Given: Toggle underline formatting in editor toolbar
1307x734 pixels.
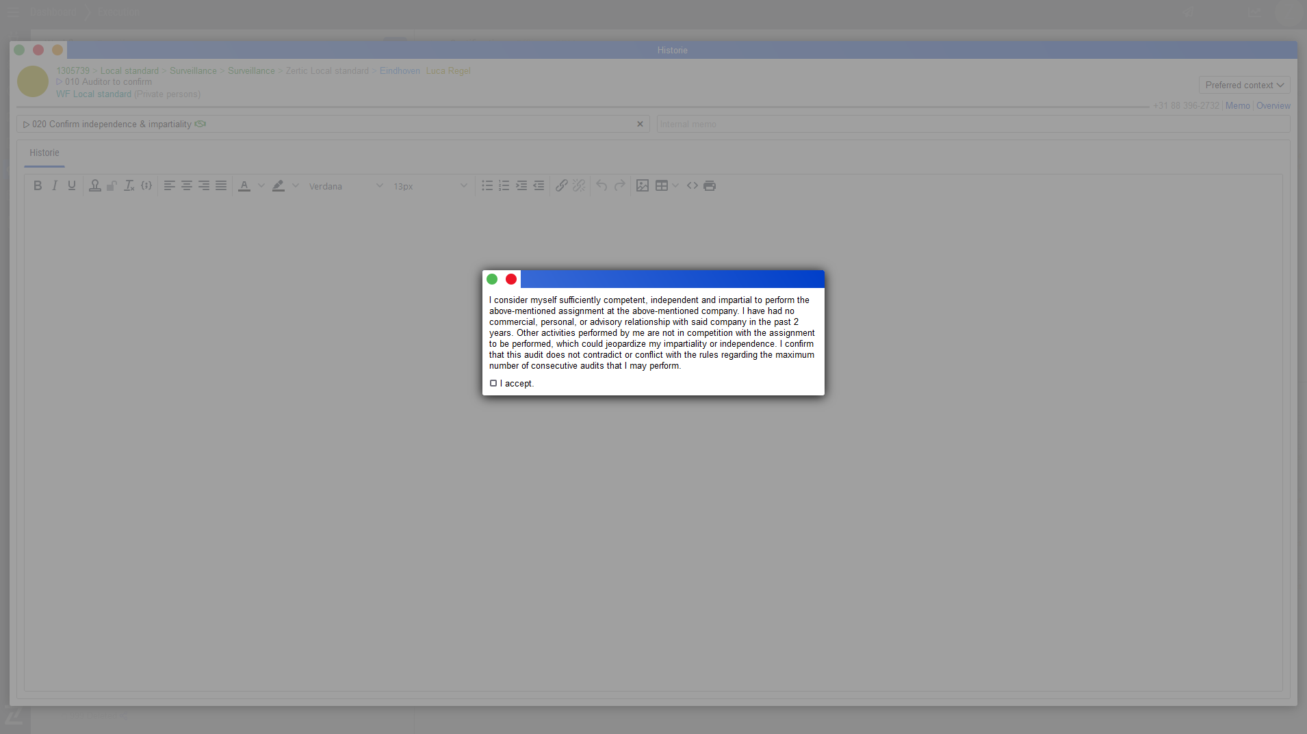Looking at the screenshot, I should pyautogui.click(x=72, y=186).
